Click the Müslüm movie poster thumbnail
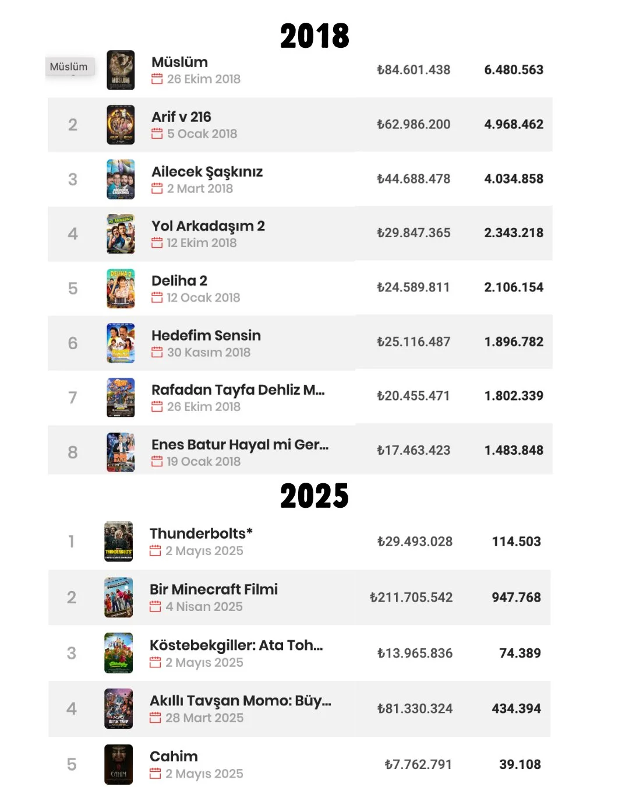This screenshot has width=629, height=787. tap(121, 70)
